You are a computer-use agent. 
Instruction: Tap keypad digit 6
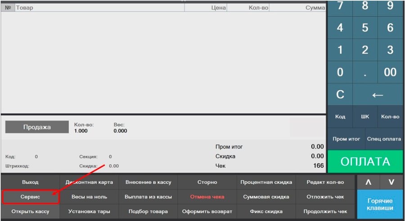point(390,27)
